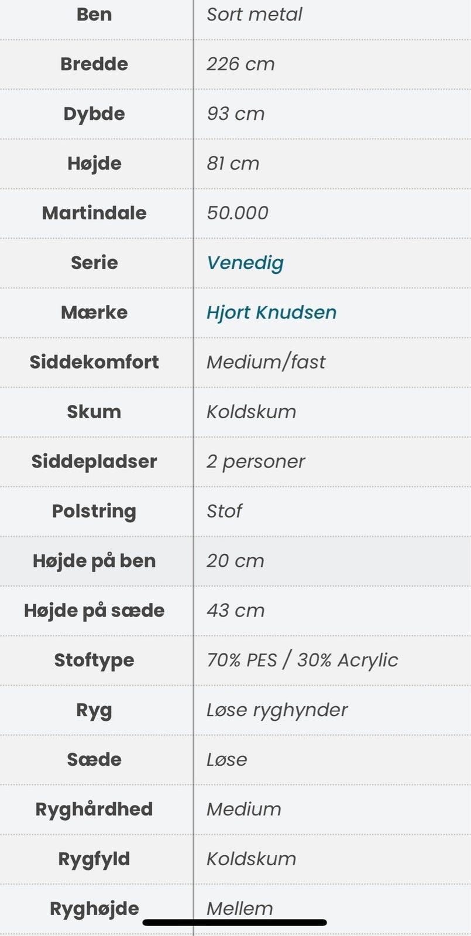Click the Siddekomfort label

click(x=94, y=362)
